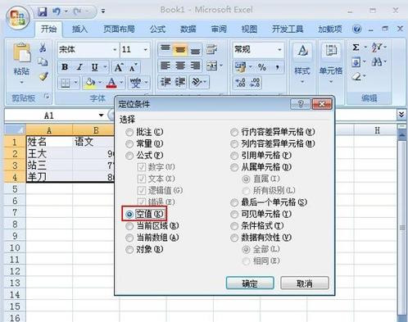Click dialog help question button

[300, 104]
